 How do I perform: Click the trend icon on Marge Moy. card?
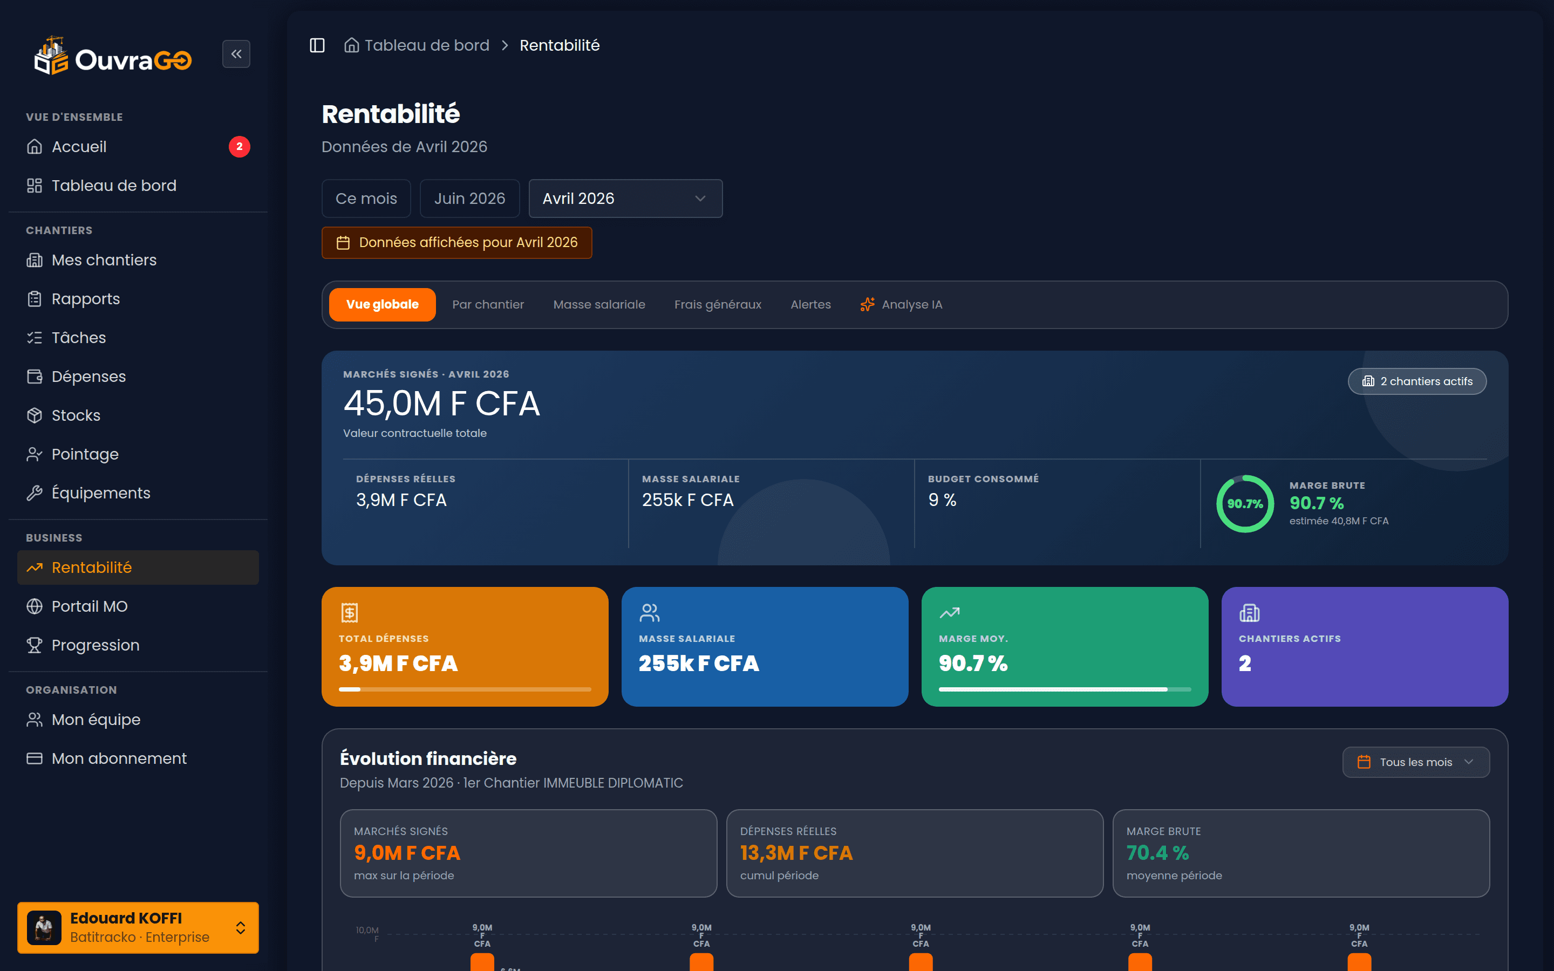tap(949, 613)
